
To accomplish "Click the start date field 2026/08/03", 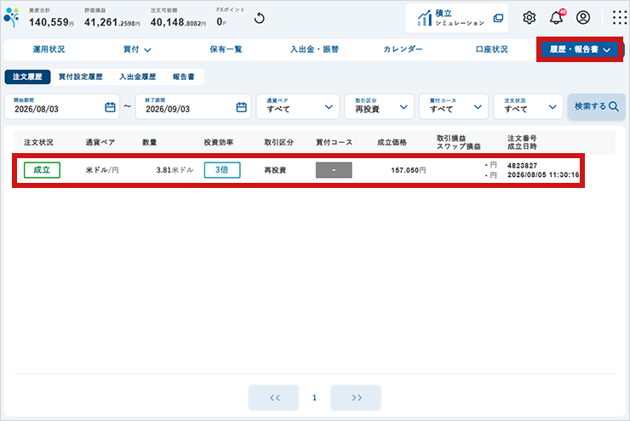I will [62, 106].
